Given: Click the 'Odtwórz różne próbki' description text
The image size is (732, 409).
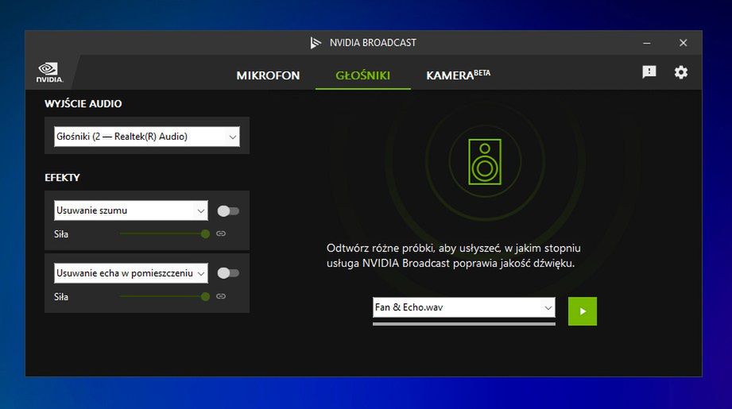Looking at the screenshot, I should (453, 256).
